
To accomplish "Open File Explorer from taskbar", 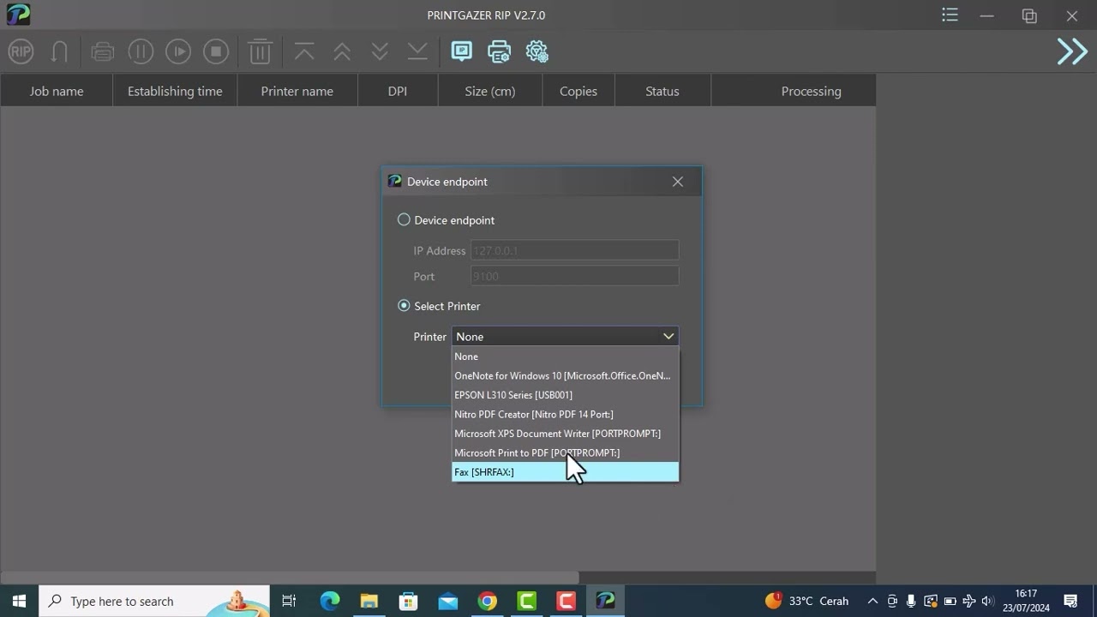I will [x=369, y=601].
